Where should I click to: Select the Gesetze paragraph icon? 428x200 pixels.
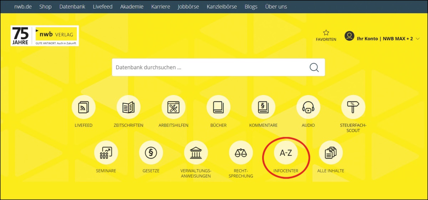coord(151,153)
